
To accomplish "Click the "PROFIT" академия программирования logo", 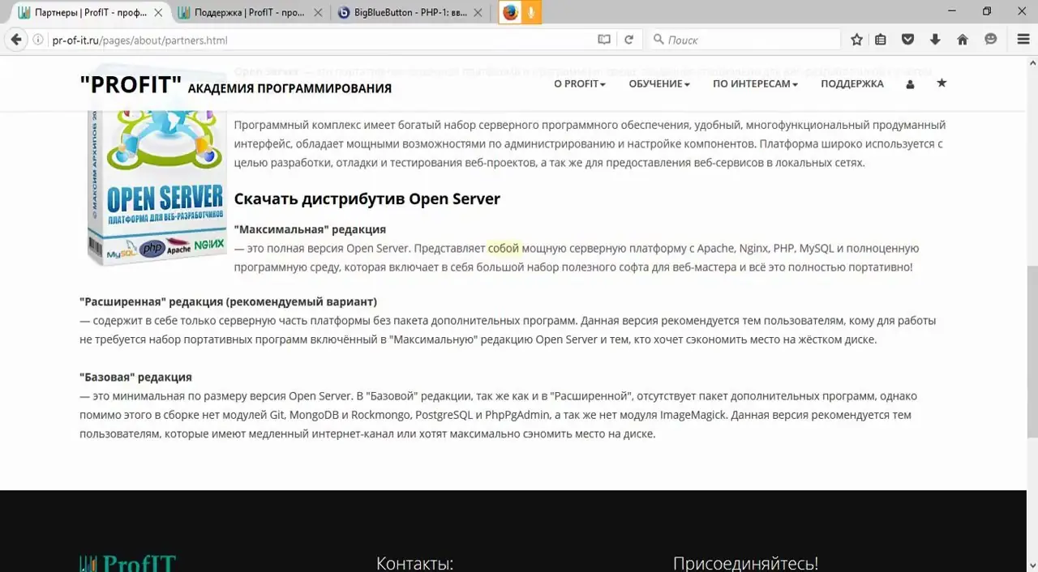I will click(235, 85).
